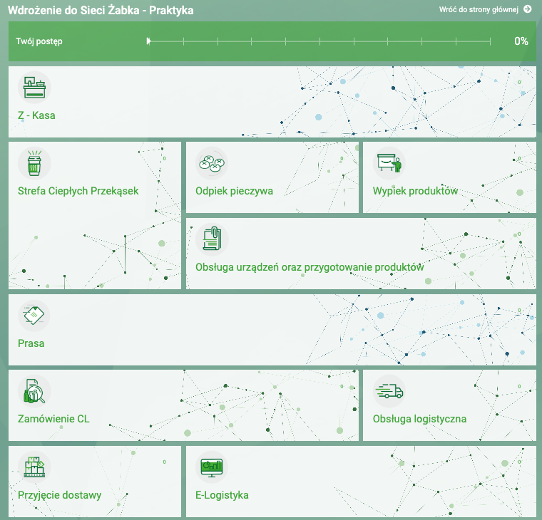The height and width of the screenshot is (520, 542).
Task: Click the newspaper icon for Prasa
Action: coord(34,316)
